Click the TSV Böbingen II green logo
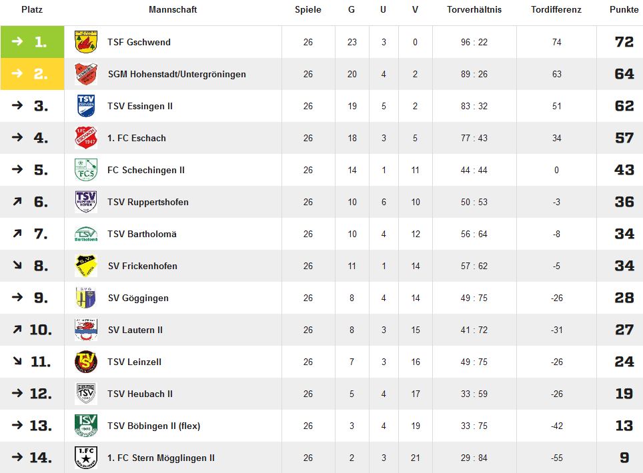Screen dimensions: 643x473 tap(86, 426)
